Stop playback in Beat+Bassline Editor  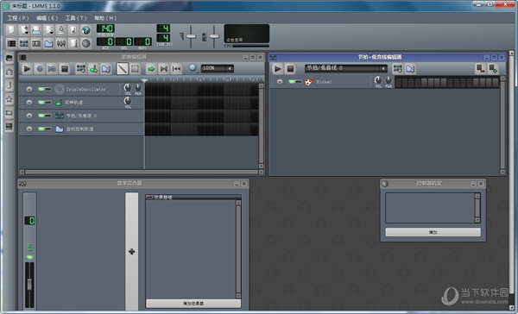290,69
